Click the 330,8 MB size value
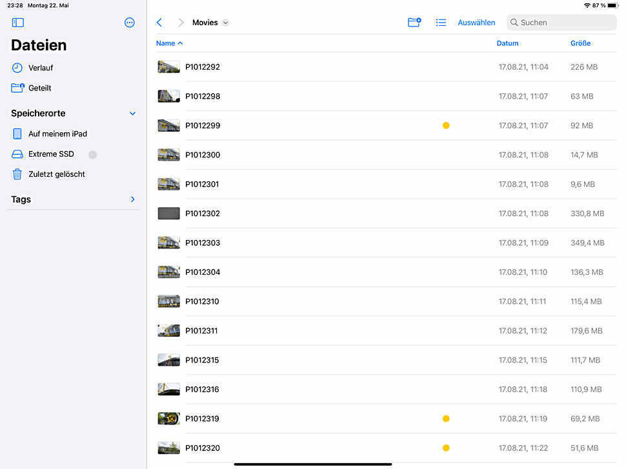This screenshot has width=626, height=469. (587, 214)
